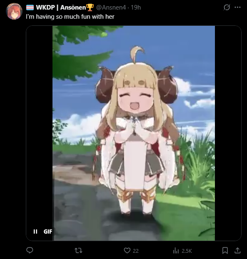Pause the playing GIF
This screenshot has width=247, height=259.
(35, 232)
